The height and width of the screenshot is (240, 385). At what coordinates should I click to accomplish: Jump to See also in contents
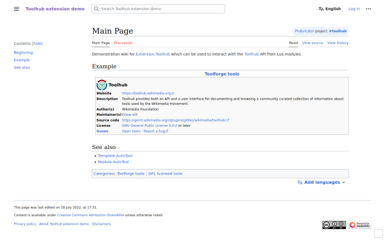(x=22, y=68)
